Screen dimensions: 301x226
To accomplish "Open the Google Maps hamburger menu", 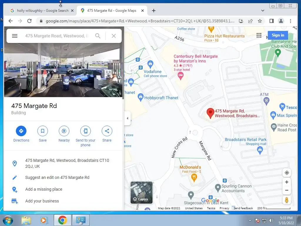I will pyautogui.click(x=15, y=36).
